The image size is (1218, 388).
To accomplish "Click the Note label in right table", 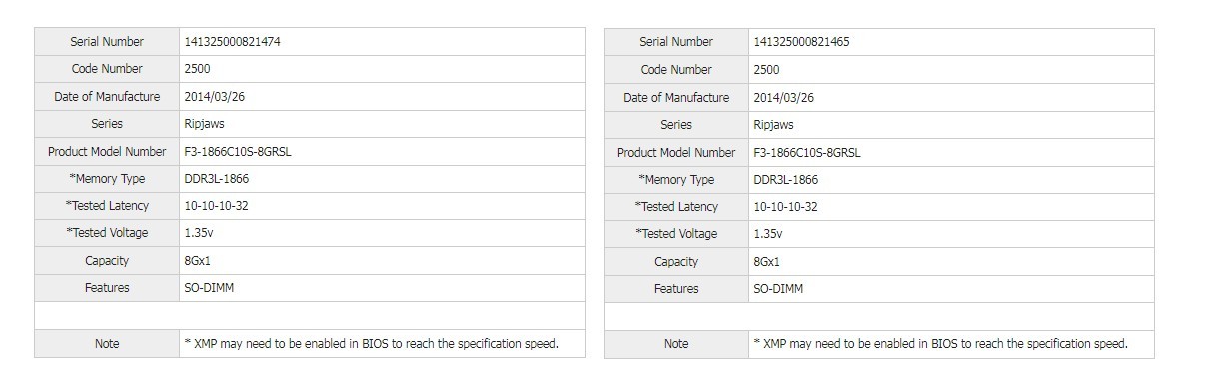I will click(676, 344).
